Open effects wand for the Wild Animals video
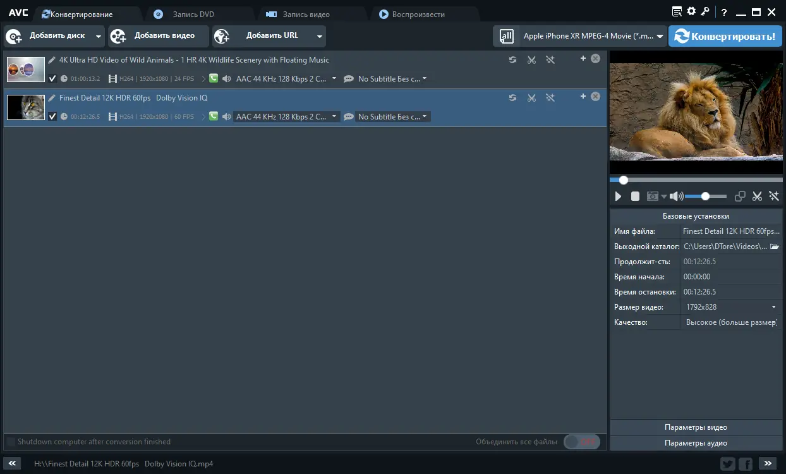 [550, 60]
